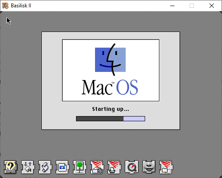
Task: Click the disabled maximize window button
Action: coord(192,6)
